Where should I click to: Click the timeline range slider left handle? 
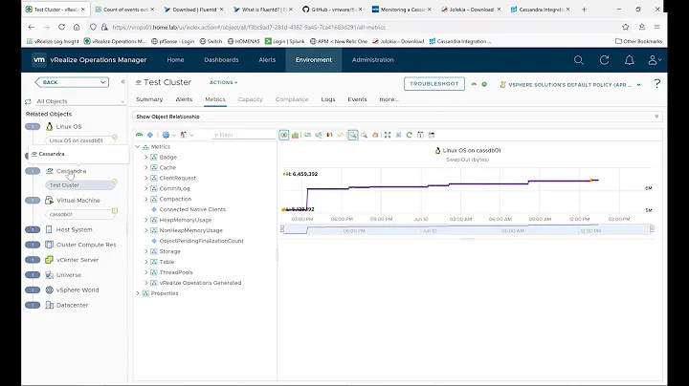pyautogui.click(x=282, y=228)
